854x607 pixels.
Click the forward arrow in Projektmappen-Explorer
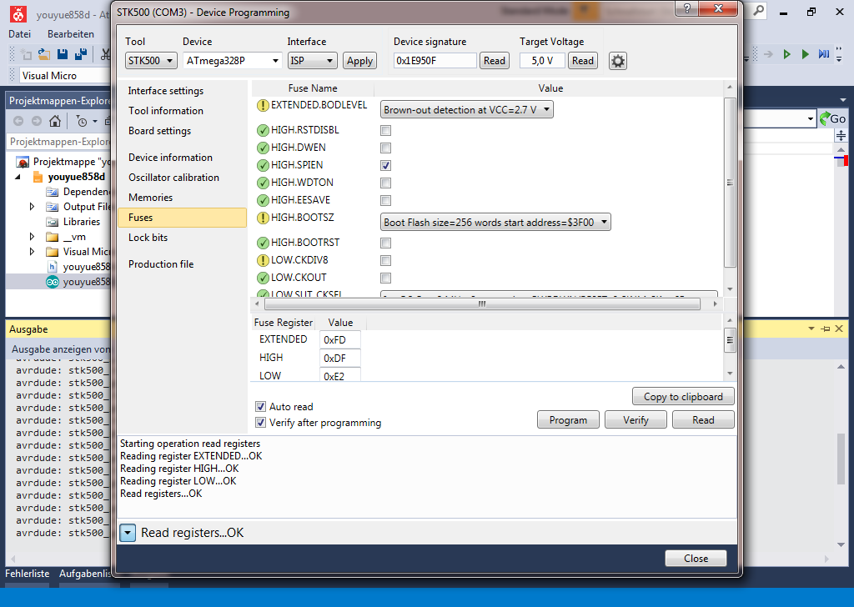click(x=37, y=122)
